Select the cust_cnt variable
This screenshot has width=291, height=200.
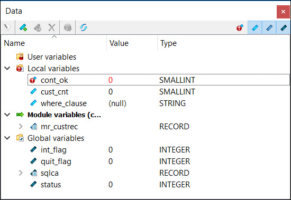pyautogui.click(x=54, y=92)
